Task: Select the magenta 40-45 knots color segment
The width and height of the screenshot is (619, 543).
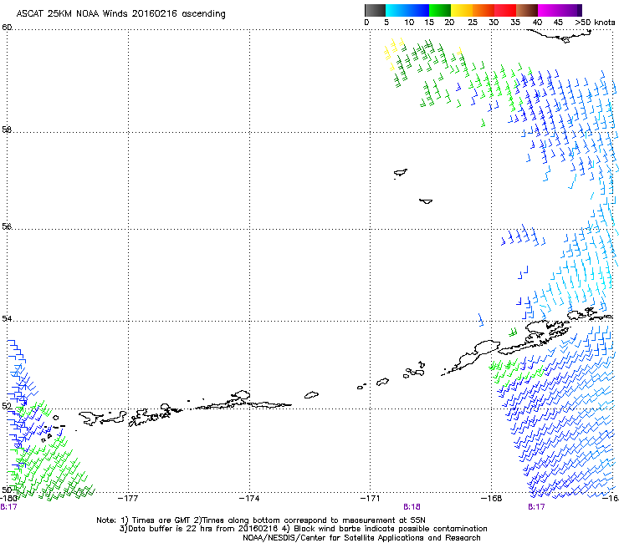Action: coord(549,10)
